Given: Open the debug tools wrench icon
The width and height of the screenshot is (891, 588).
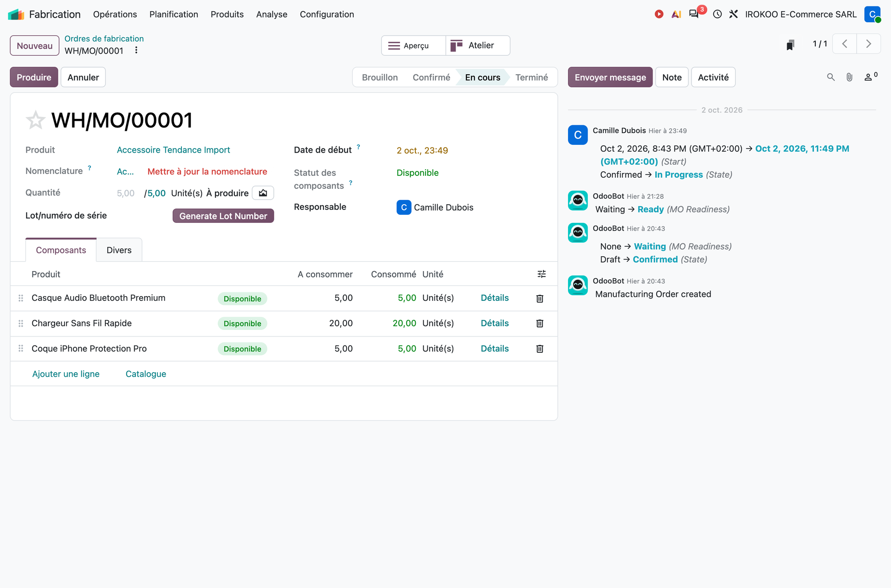Looking at the screenshot, I should click(733, 14).
